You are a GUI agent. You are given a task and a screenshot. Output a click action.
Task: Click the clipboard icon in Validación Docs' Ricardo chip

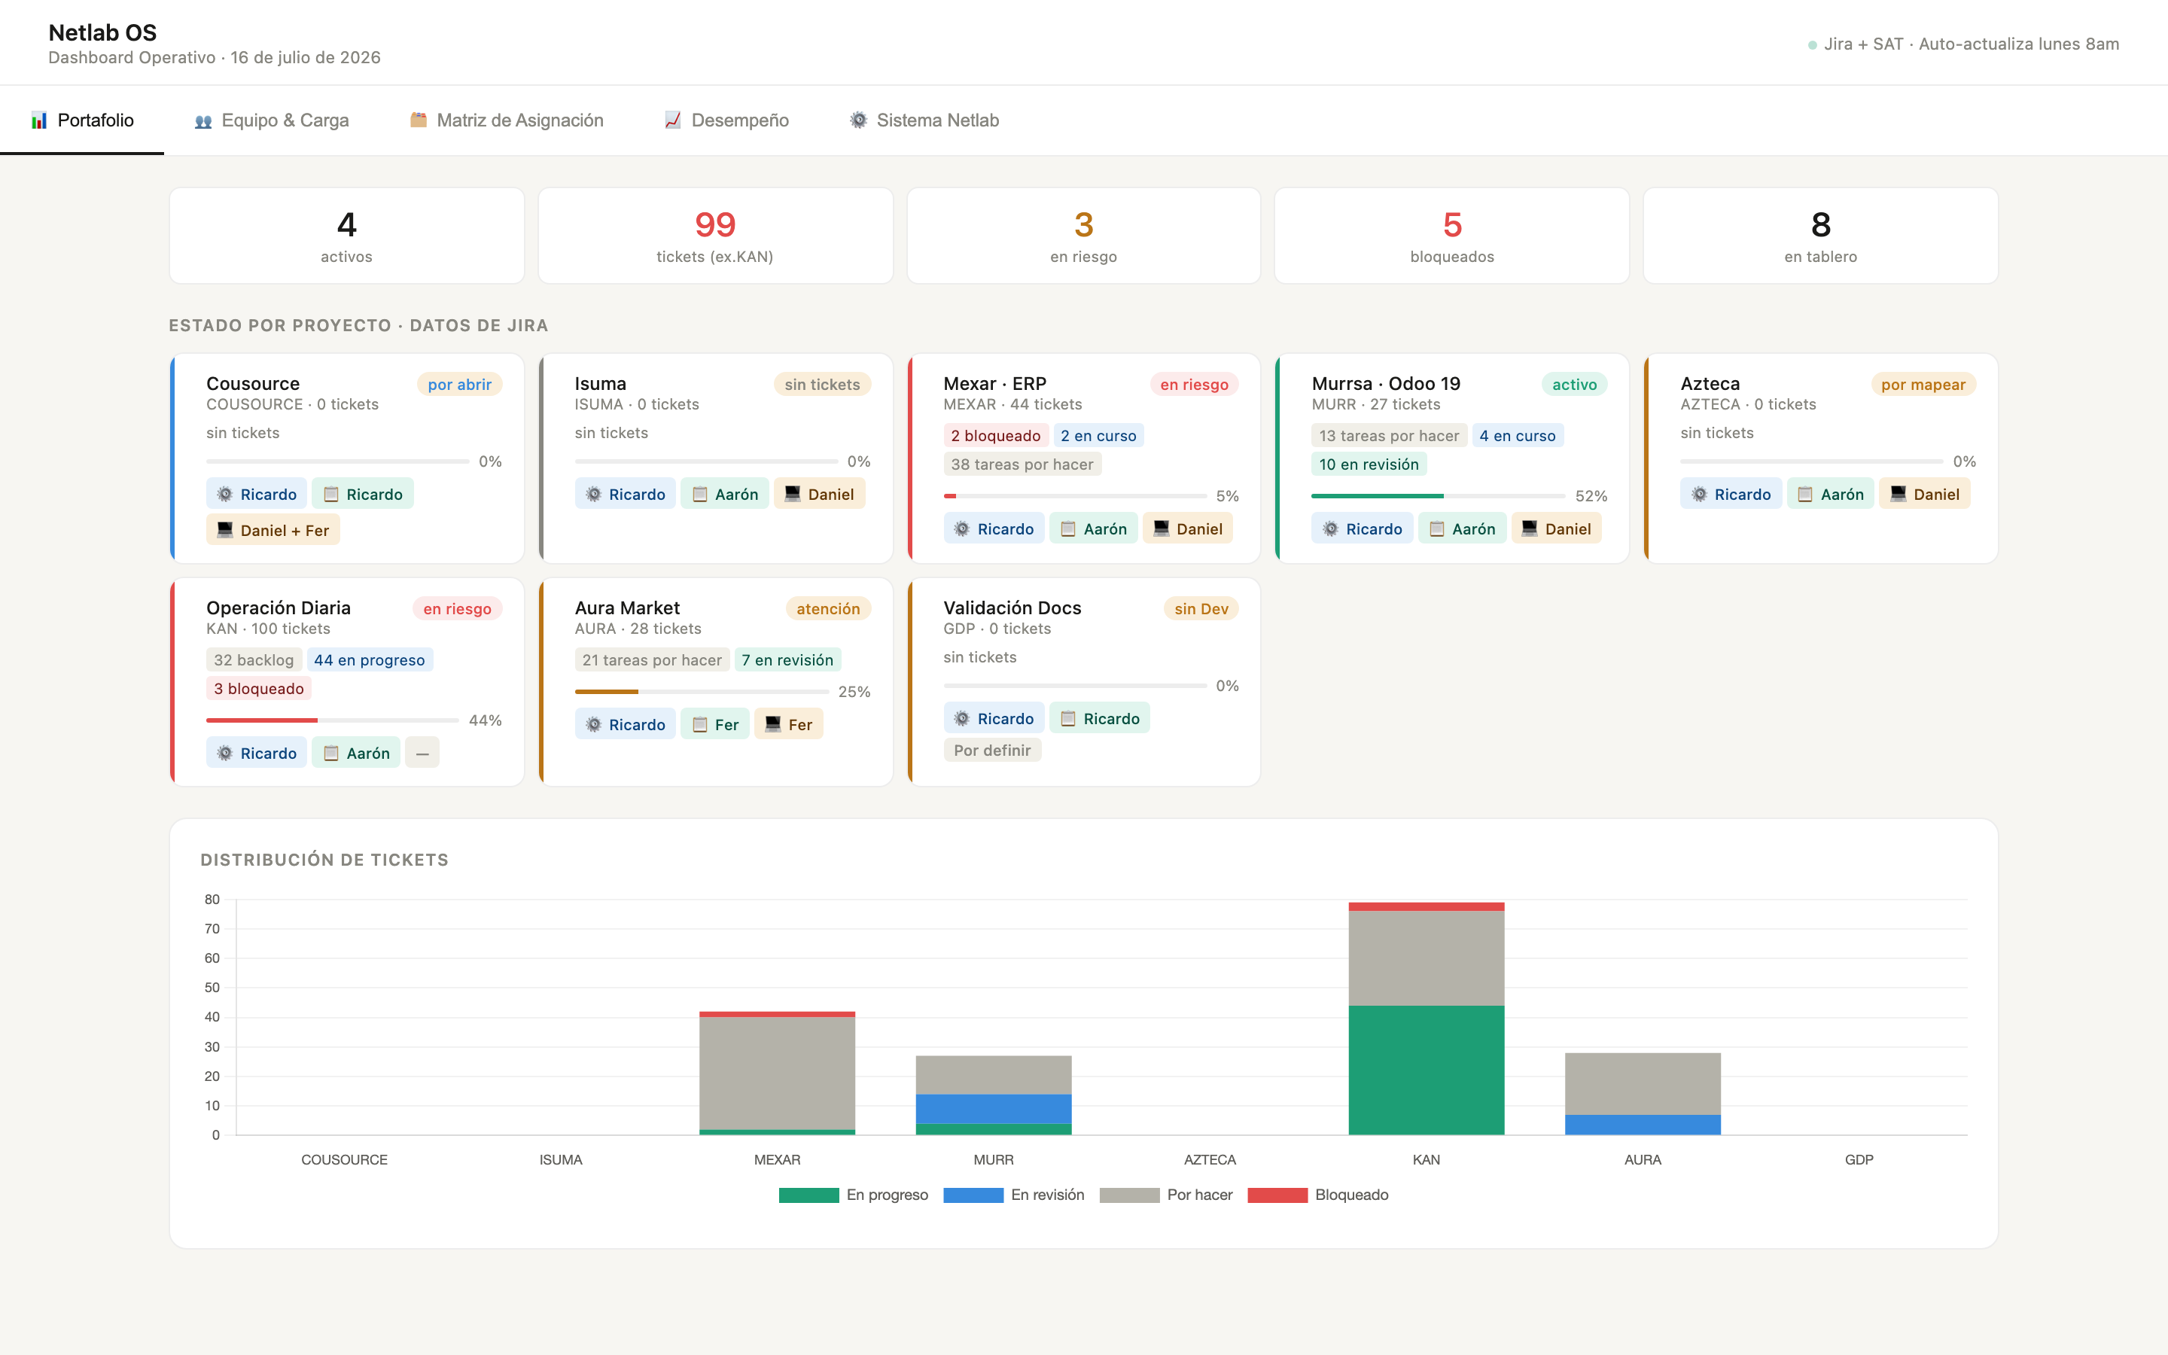click(1068, 719)
